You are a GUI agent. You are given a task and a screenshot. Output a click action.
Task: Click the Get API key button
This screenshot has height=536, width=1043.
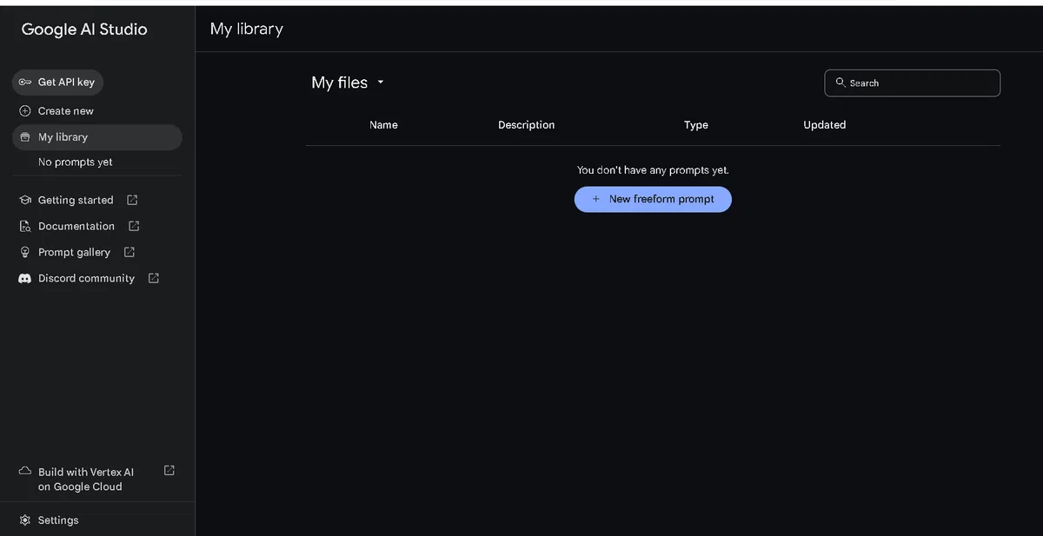pos(57,83)
